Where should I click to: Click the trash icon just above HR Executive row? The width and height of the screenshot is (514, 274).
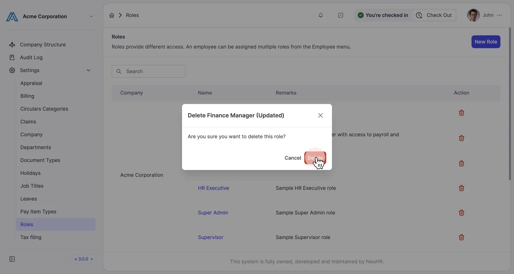coord(462,163)
